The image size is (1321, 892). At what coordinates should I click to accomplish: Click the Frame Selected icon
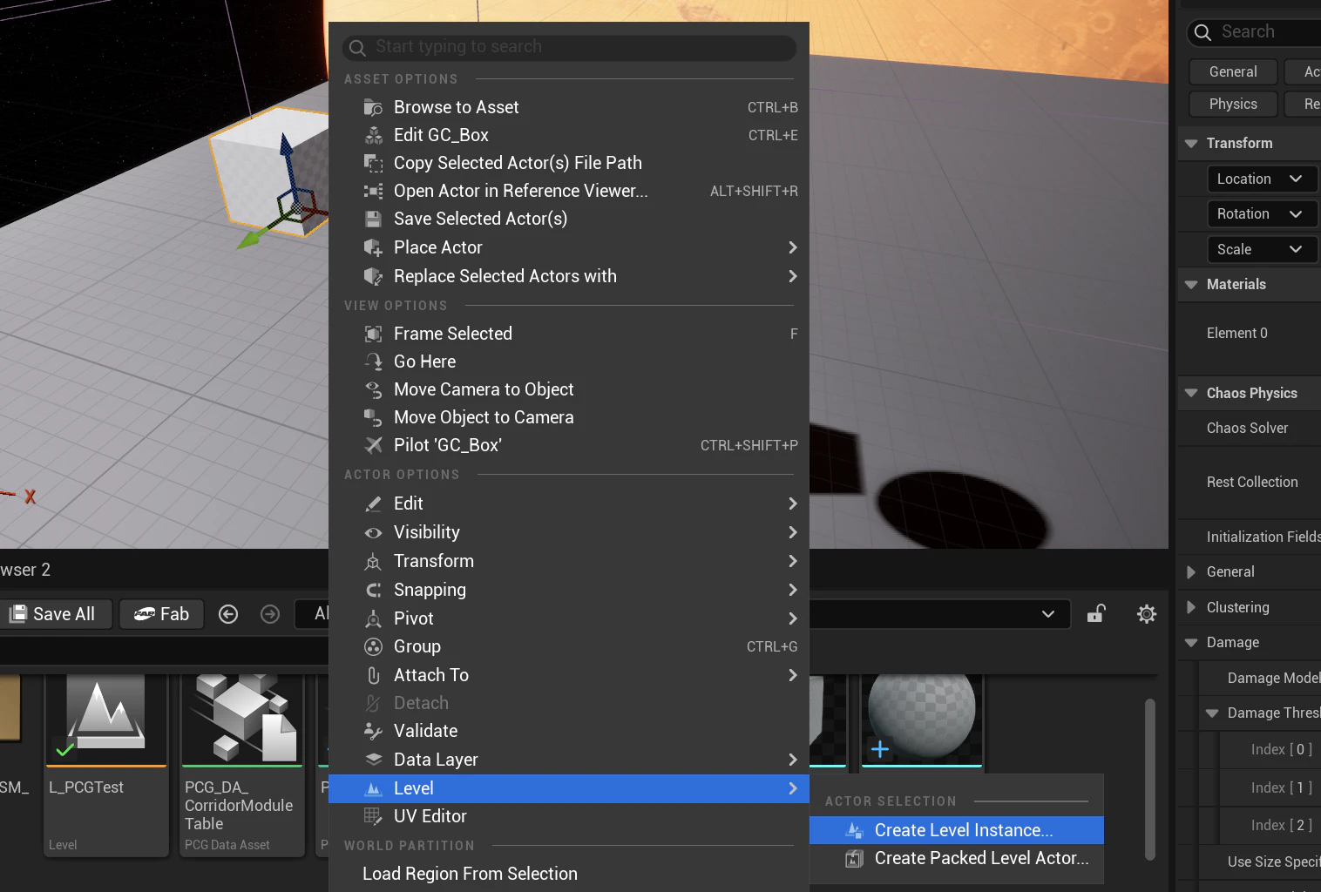373,334
